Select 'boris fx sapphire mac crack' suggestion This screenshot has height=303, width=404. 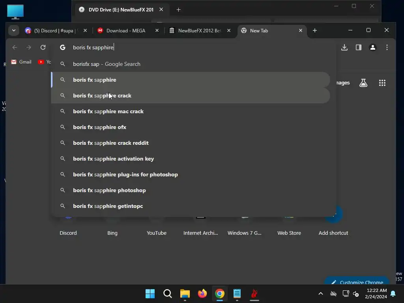point(191,111)
